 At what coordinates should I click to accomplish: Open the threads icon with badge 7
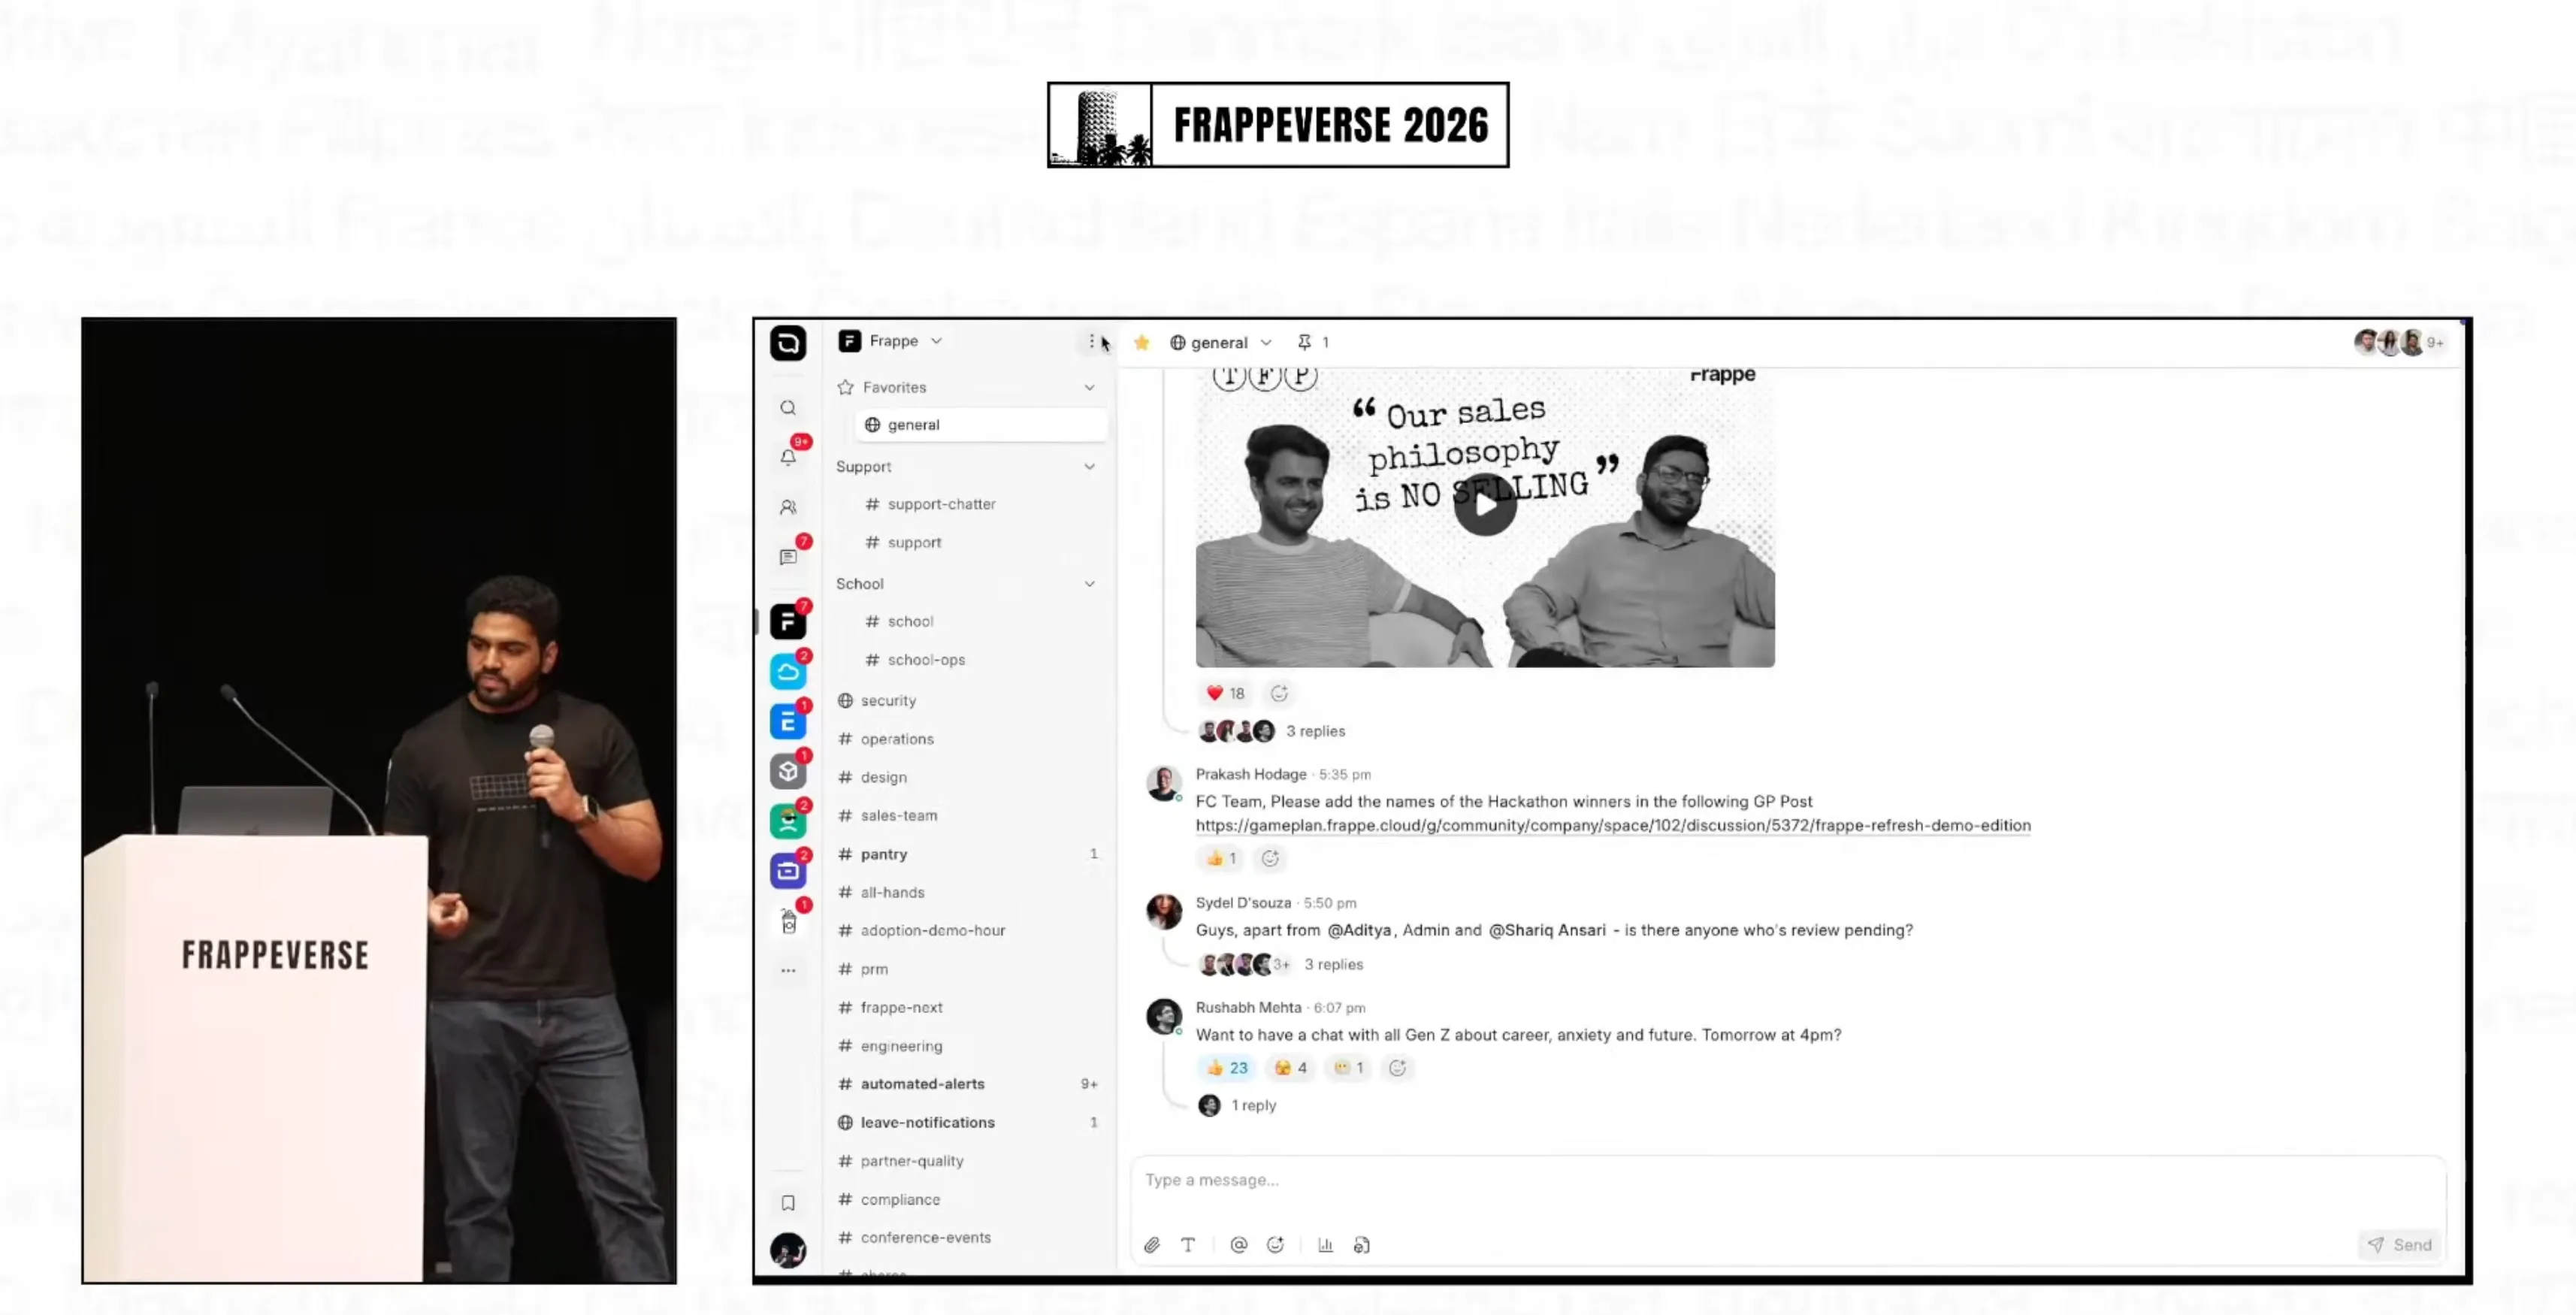[x=788, y=557]
